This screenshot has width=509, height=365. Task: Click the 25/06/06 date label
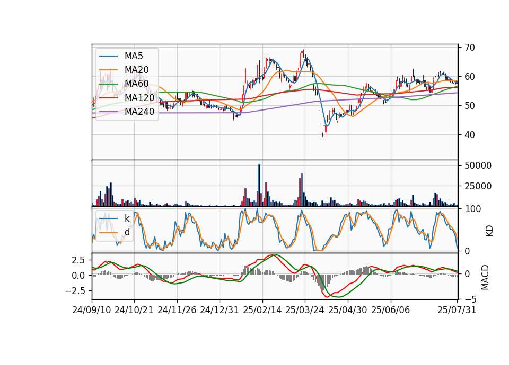point(391,310)
